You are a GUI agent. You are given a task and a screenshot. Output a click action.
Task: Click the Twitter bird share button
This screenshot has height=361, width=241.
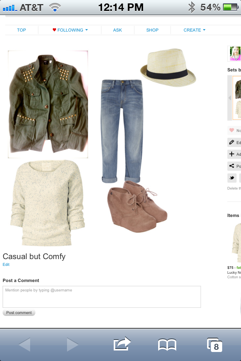click(232, 178)
